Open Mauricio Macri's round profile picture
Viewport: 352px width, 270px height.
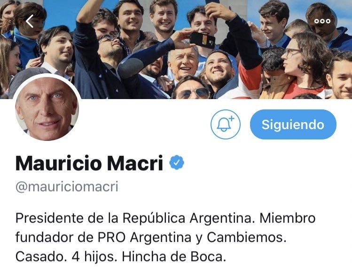coord(47,108)
